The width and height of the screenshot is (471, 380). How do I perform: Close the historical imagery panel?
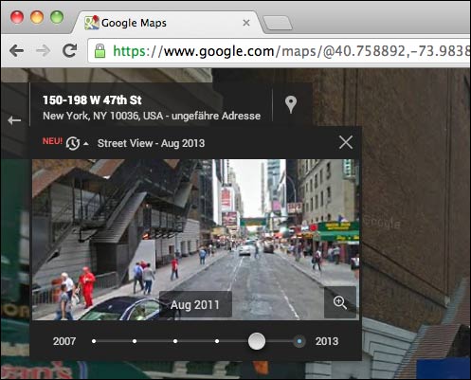pos(346,142)
